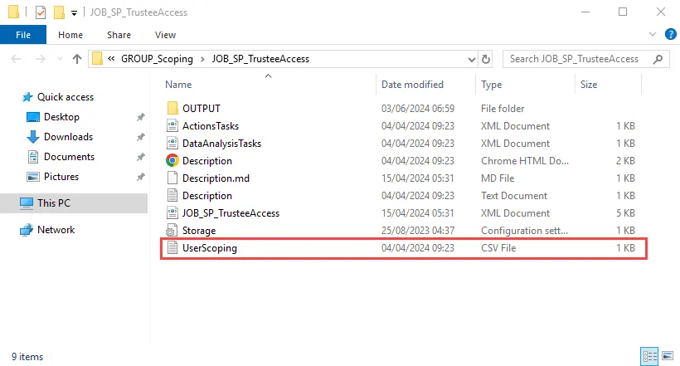The height and width of the screenshot is (366, 680).
Task: Navigate to GROUP_Scoping in breadcrumb
Action: coord(157,59)
